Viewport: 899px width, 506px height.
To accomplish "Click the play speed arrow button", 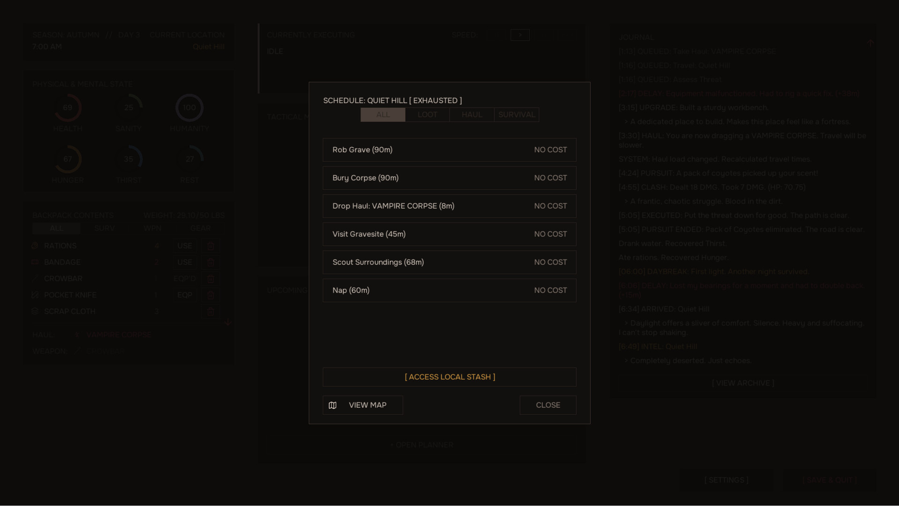I will [x=520, y=35].
